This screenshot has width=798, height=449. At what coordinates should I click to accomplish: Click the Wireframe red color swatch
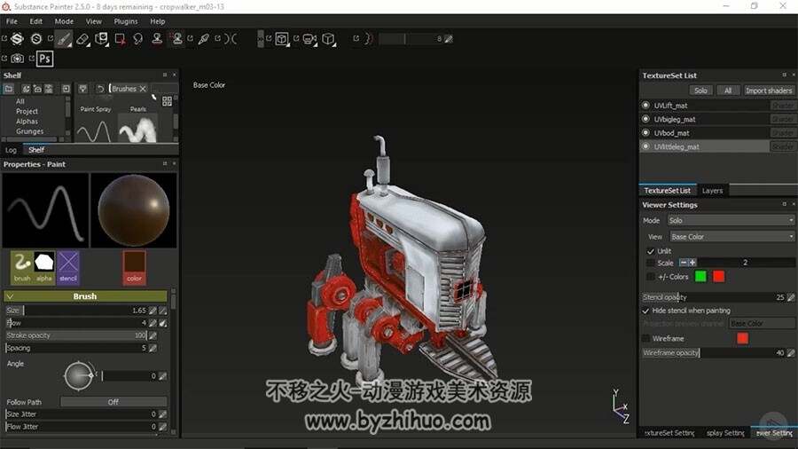(x=742, y=338)
